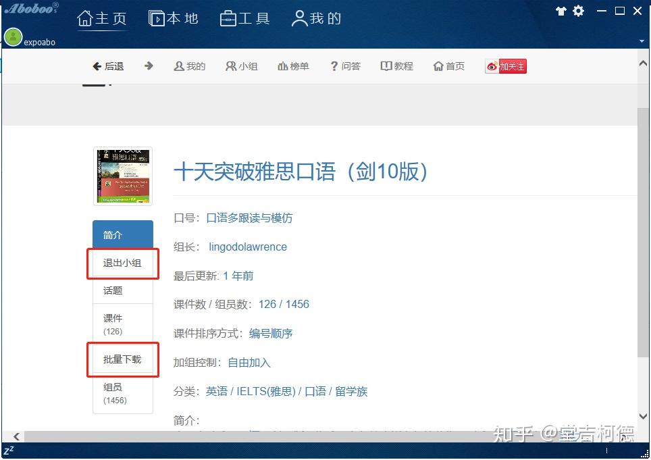This screenshot has height=460, width=651.
Task: Open the 小组 groups section icon
Action: point(230,66)
